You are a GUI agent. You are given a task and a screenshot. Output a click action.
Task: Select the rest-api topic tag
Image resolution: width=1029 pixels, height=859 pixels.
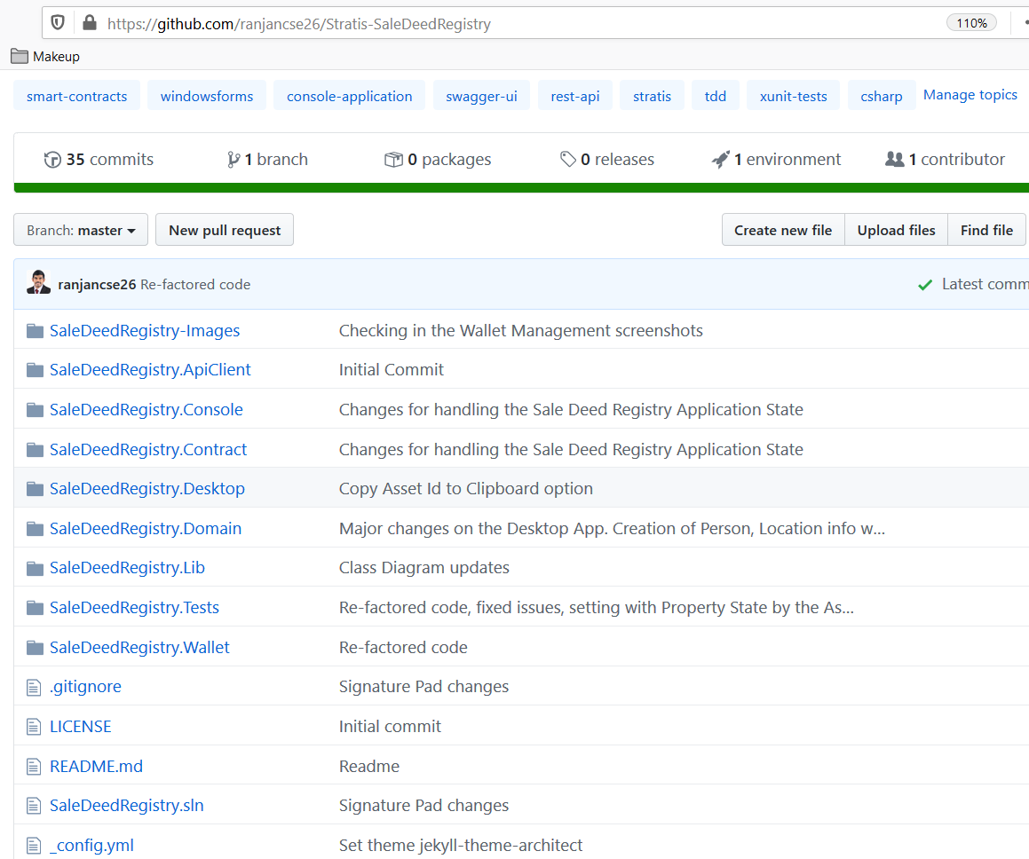pyautogui.click(x=575, y=96)
